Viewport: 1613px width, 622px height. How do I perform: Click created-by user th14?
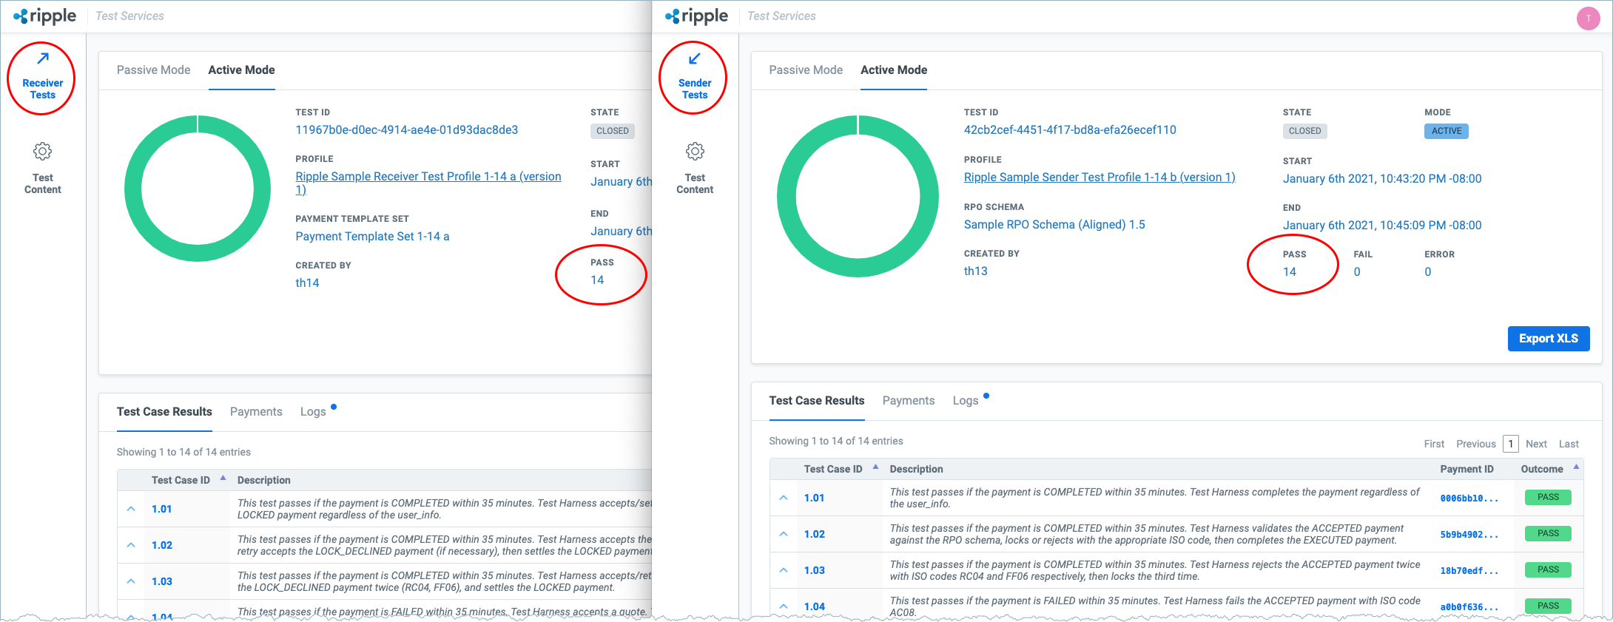[x=307, y=283]
